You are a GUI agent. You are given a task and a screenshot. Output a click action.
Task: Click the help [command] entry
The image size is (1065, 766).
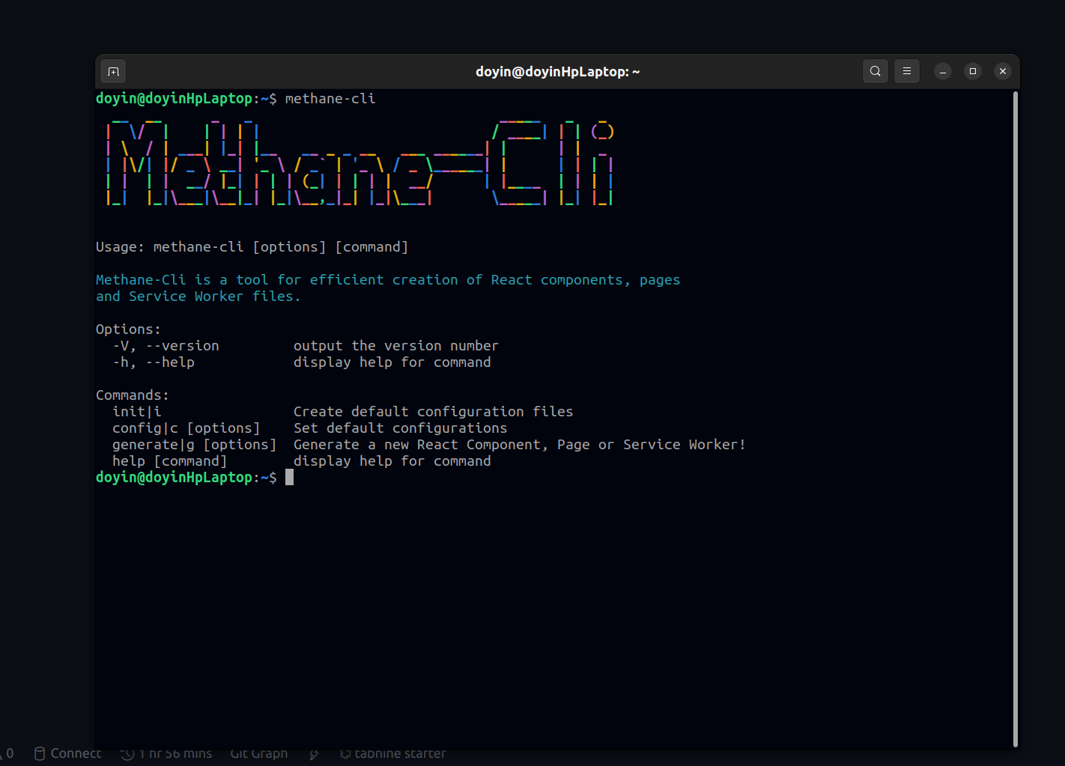tap(169, 460)
